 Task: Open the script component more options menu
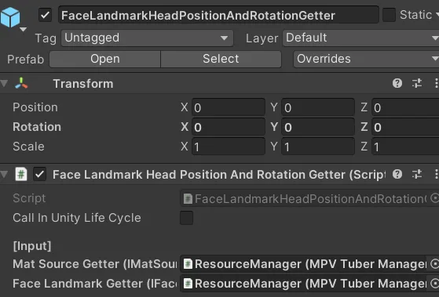pyautogui.click(x=436, y=174)
